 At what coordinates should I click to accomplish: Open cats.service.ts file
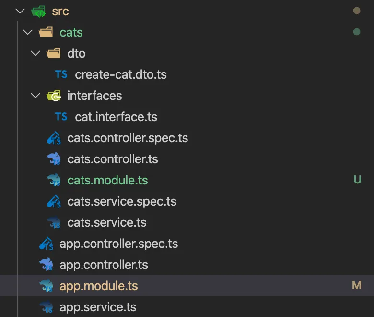click(x=107, y=222)
